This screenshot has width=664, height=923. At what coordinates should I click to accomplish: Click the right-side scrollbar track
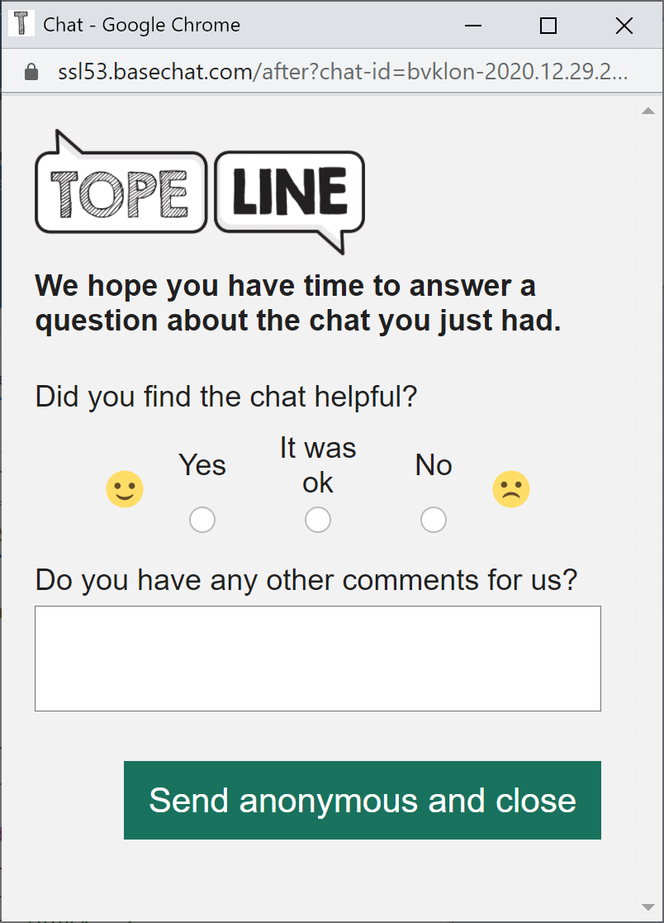[648, 496]
